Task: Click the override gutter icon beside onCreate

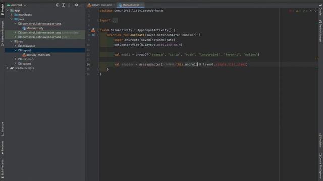Action: point(93,35)
